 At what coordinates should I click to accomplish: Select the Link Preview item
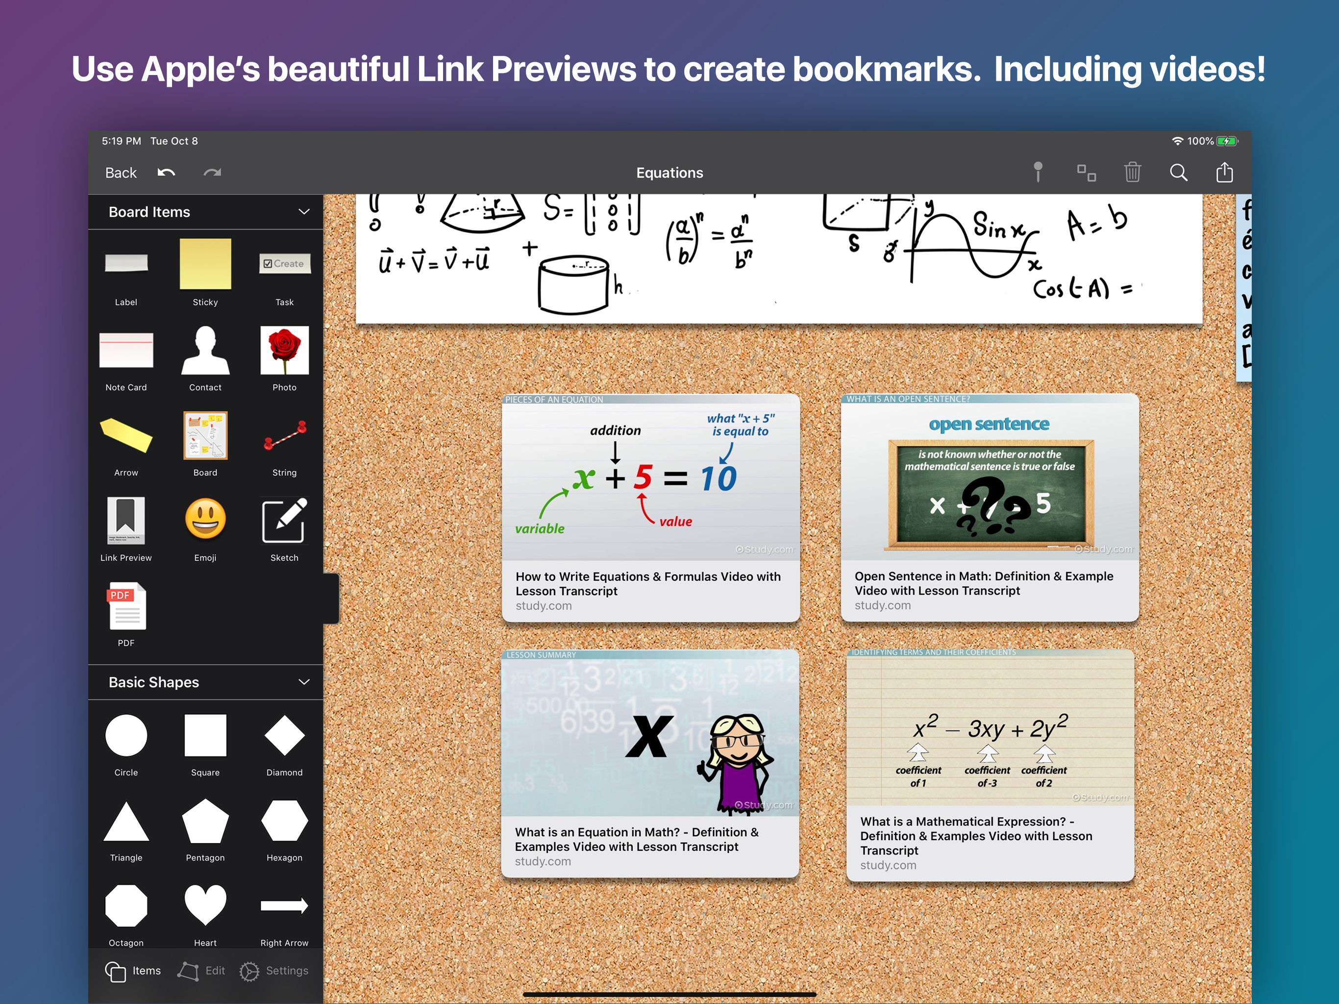pos(126,522)
